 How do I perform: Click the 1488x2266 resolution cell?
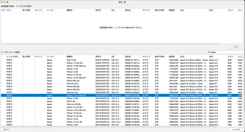click(173, 104)
